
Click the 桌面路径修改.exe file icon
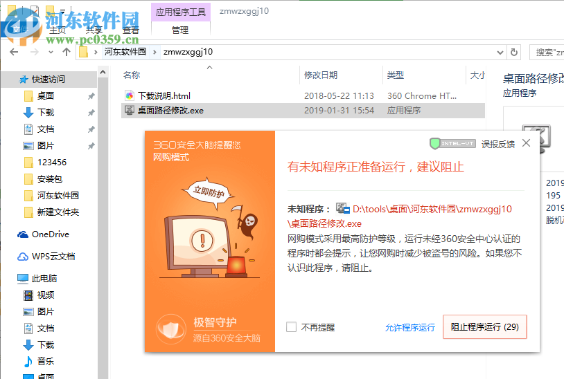pos(130,110)
